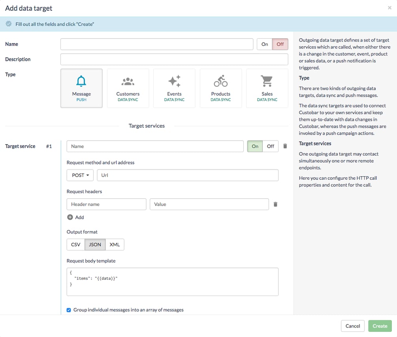Select CSV output format
The width and height of the screenshot is (397, 337).
[x=76, y=245]
